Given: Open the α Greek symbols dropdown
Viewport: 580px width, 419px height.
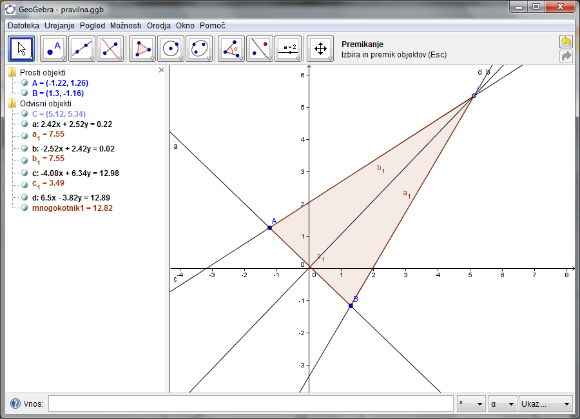Looking at the screenshot, I should tap(503, 404).
